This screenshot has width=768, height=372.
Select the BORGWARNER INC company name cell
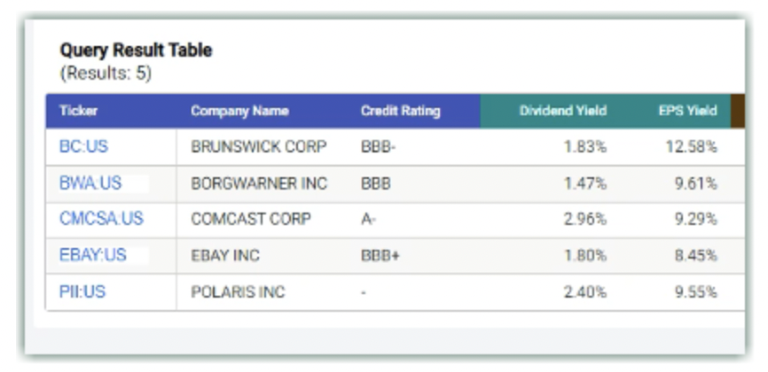[x=259, y=183]
